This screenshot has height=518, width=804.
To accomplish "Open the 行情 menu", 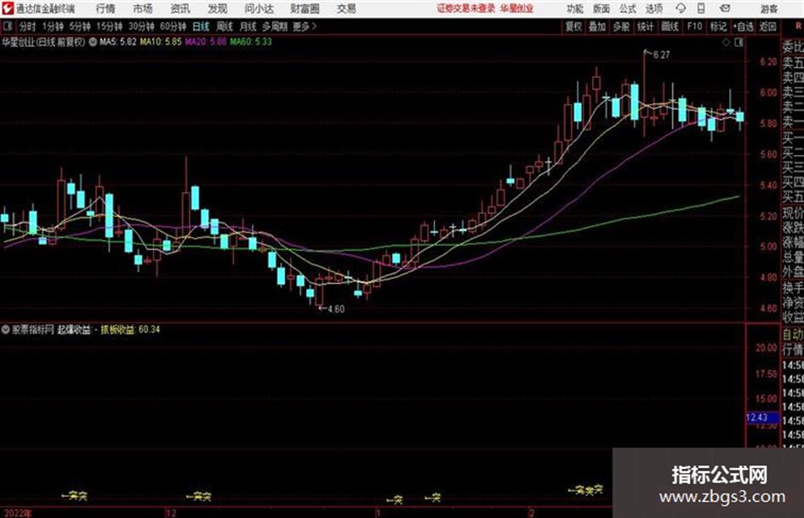I will (x=105, y=9).
